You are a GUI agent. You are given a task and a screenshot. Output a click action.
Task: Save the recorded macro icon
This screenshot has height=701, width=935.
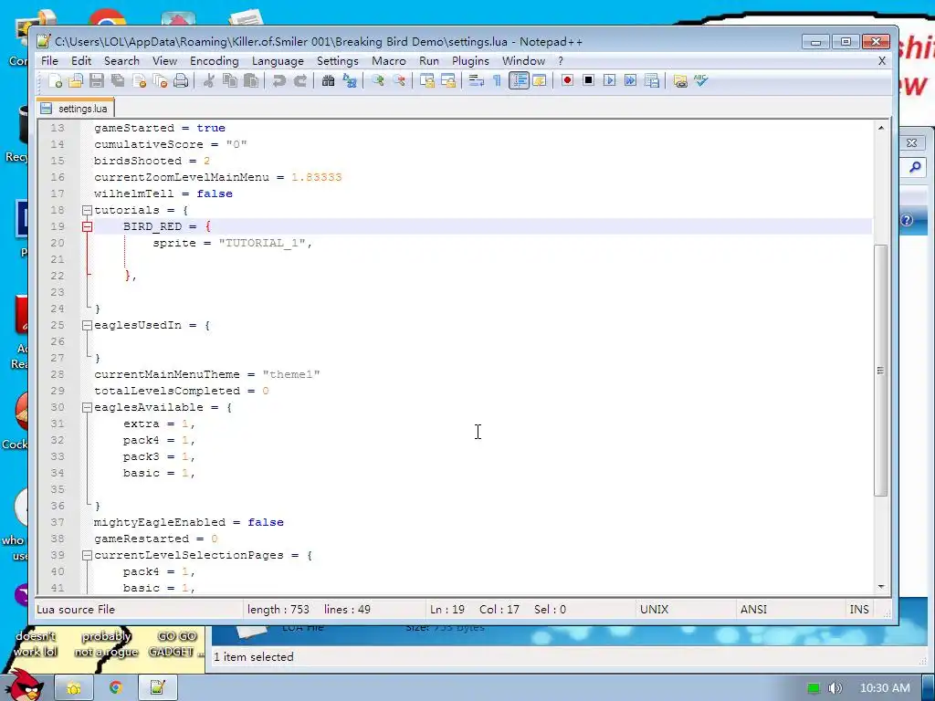click(x=652, y=80)
